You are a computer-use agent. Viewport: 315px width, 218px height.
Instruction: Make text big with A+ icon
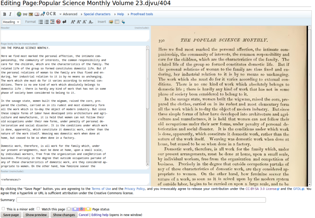tap(73, 22)
